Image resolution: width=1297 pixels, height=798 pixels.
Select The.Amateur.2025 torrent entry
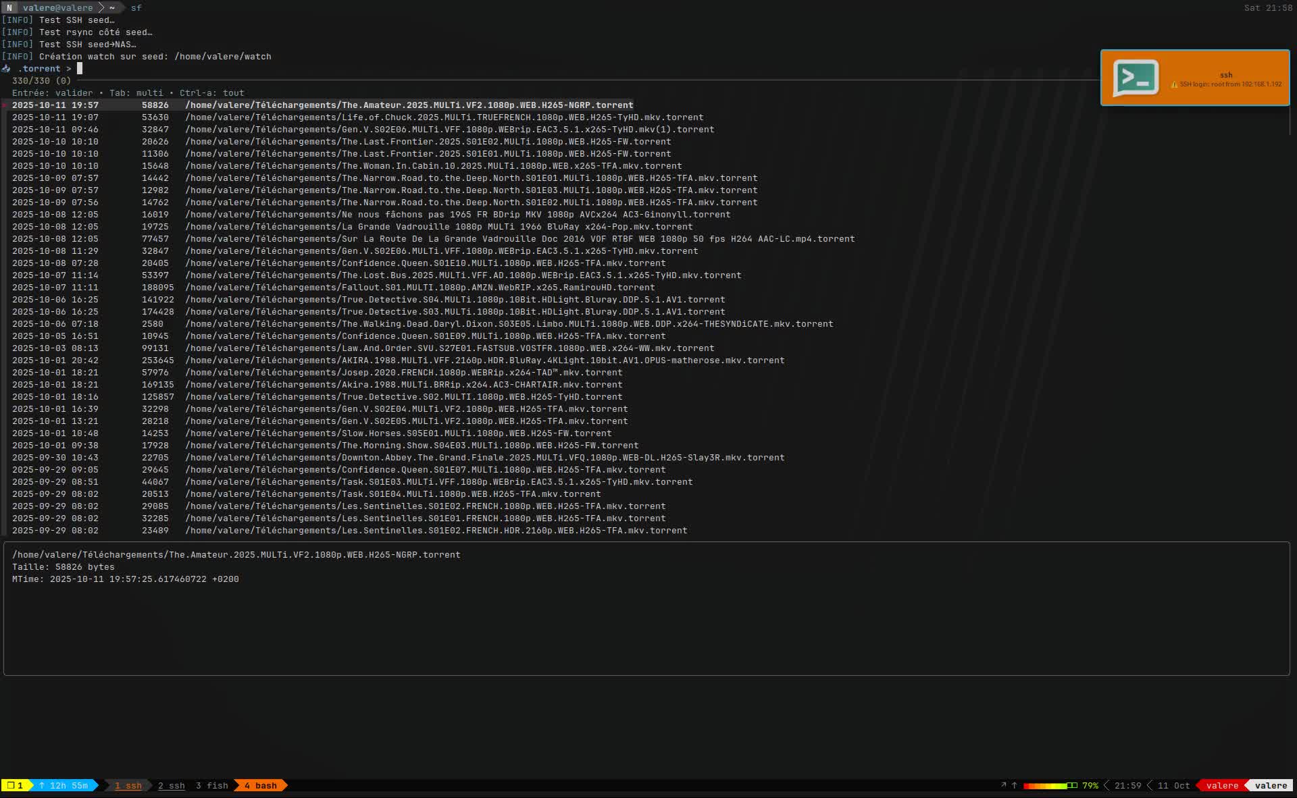pos(322,105)
